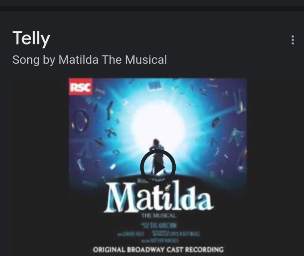Click Original Broadway Cast Recording caption

point(158,250)
